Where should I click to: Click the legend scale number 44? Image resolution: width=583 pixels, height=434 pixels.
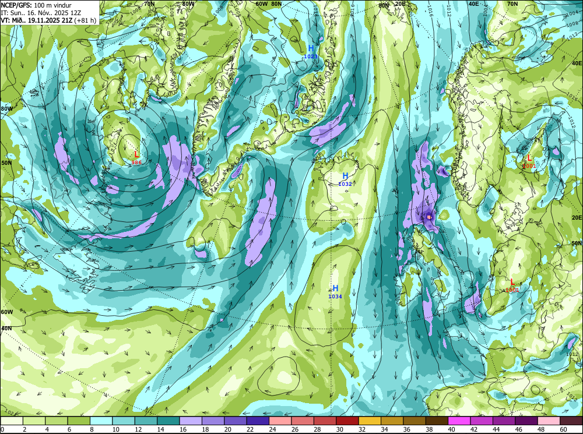pyautogui.click(x=496, y=429)
